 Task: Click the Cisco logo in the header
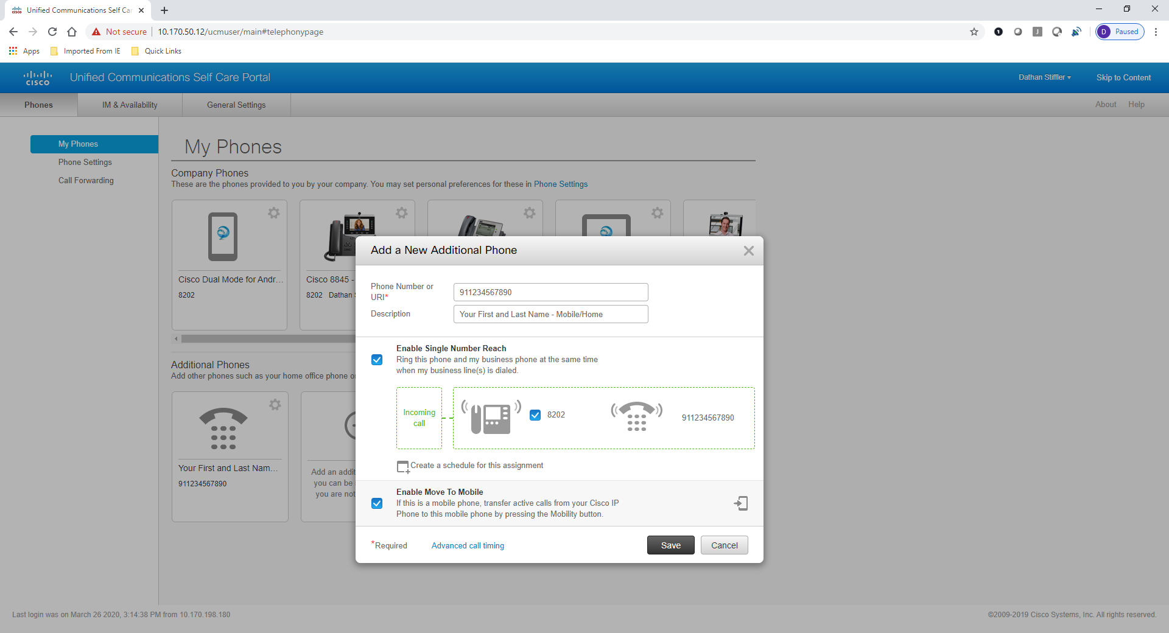(x=38, y=78)
